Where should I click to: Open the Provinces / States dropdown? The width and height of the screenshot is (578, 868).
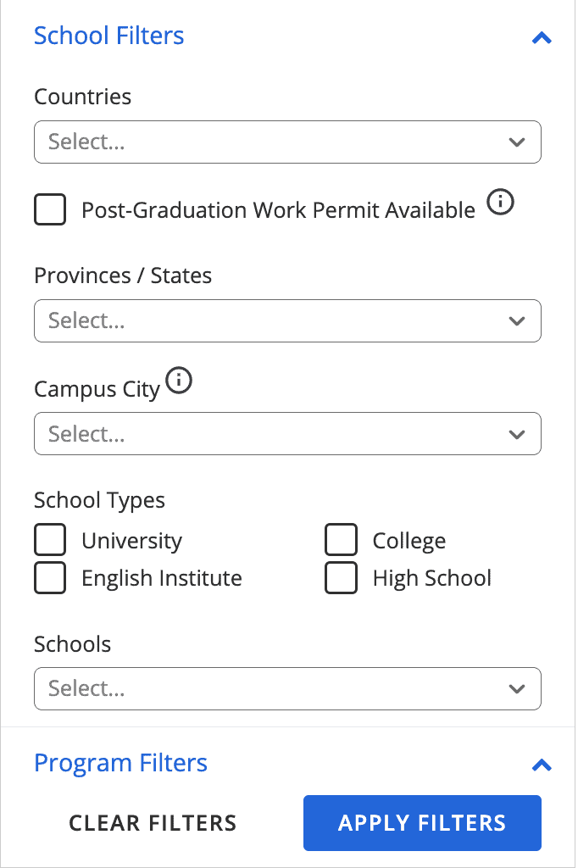point(287,320)
